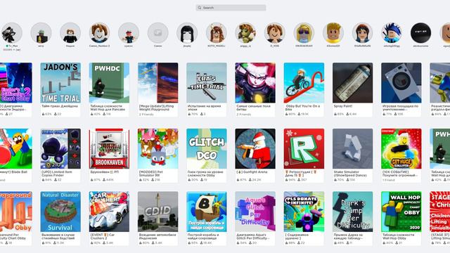450x253 pixels.
Task: Click the 'Spray Paint!' game title
Action: pos(343,106)
